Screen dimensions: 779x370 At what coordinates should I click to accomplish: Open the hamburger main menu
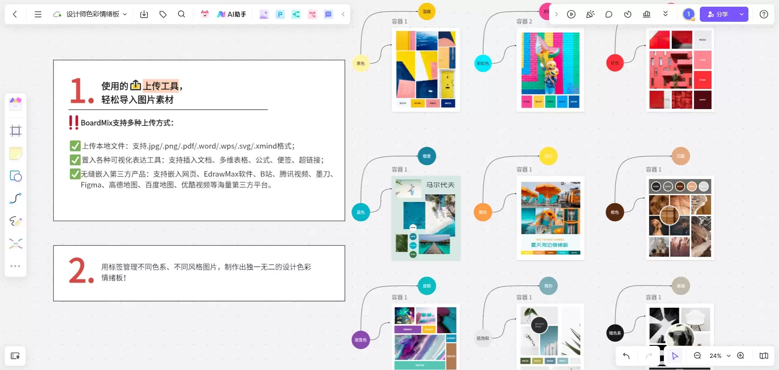38,14
